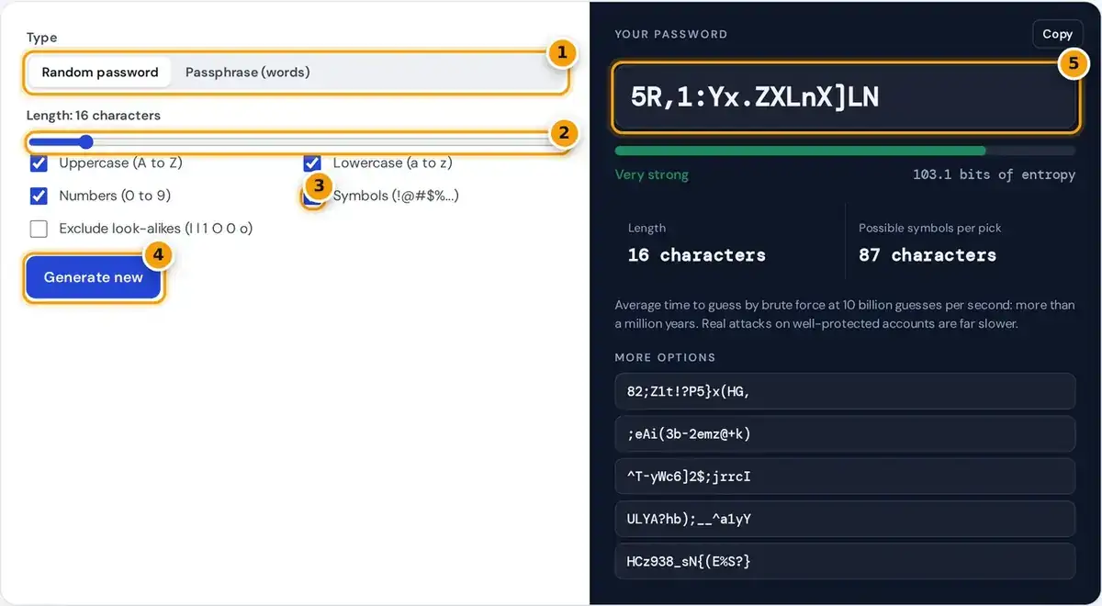Click the password length slider handle
Screen dimensions: 1102x606
(85, 141)
